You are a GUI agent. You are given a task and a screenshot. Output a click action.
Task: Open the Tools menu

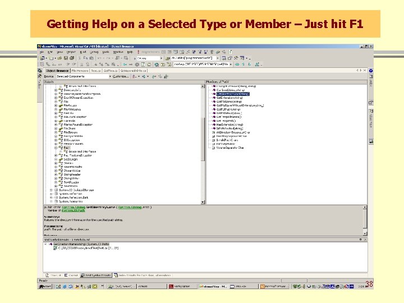106,52
